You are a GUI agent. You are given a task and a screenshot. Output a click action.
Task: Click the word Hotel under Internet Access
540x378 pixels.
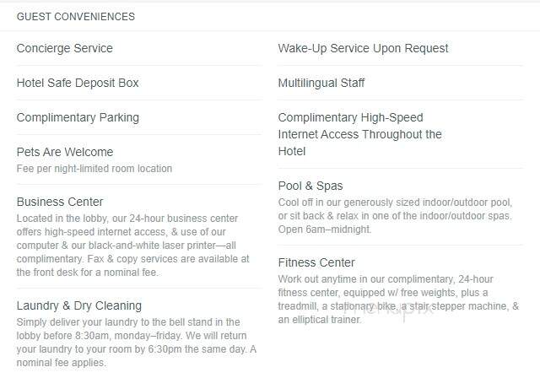(292, 152)
